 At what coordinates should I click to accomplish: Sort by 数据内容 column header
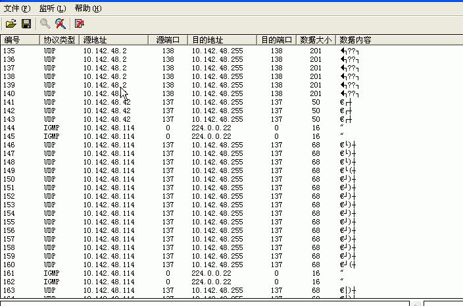399,40
